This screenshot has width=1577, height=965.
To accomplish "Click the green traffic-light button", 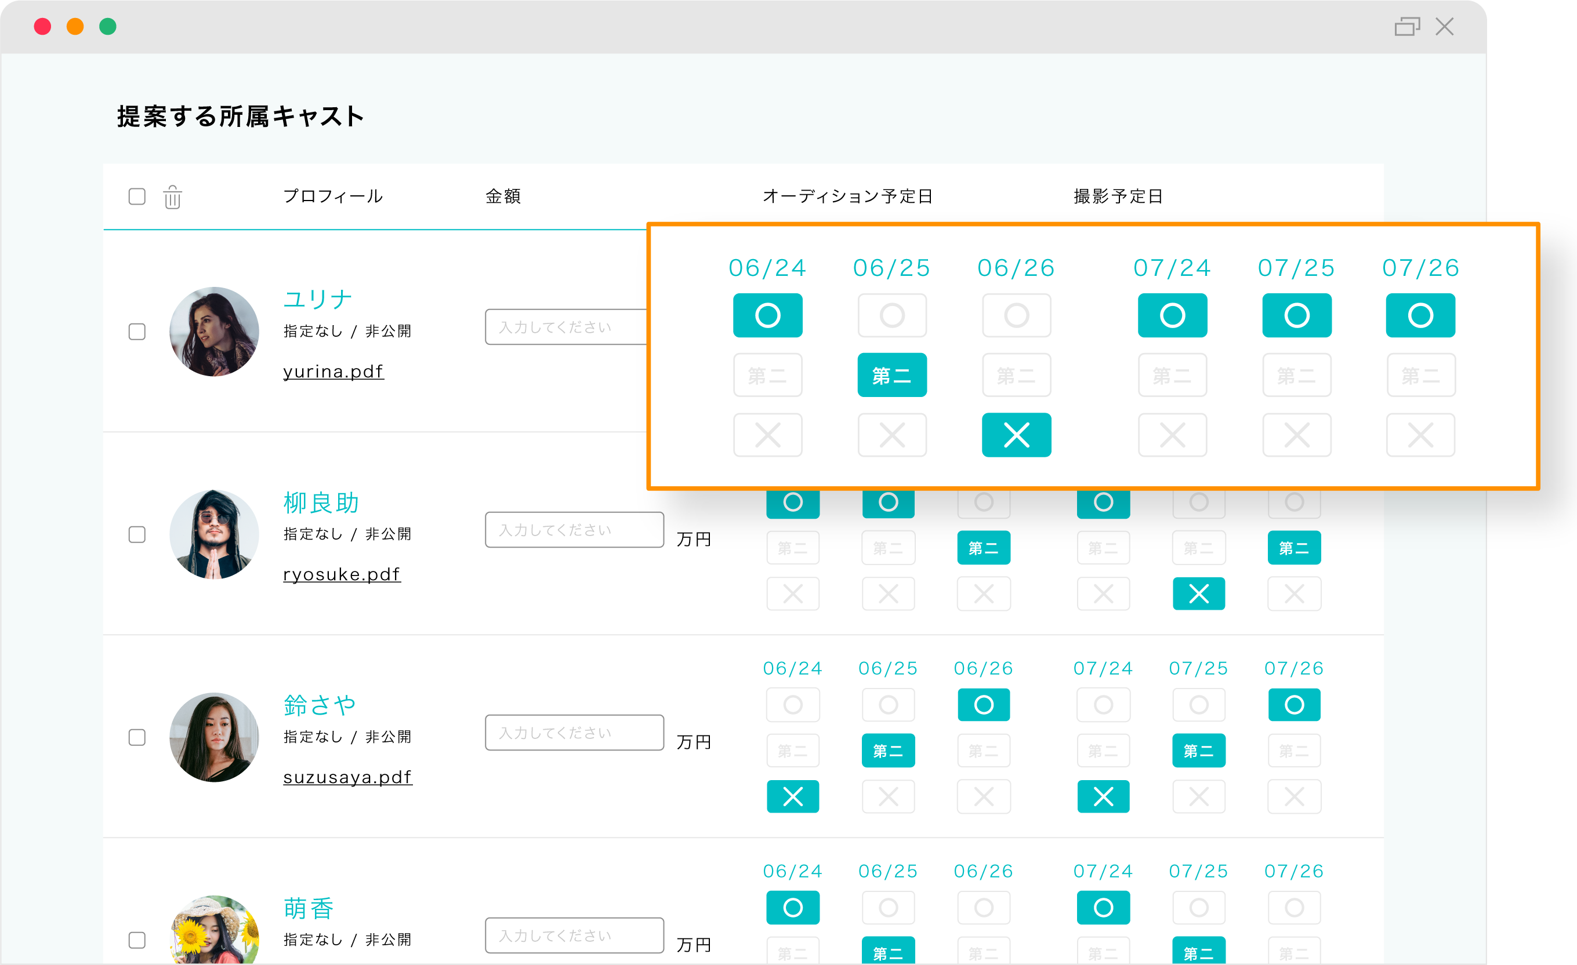I will pyautogui.click(x=107, y=26).
